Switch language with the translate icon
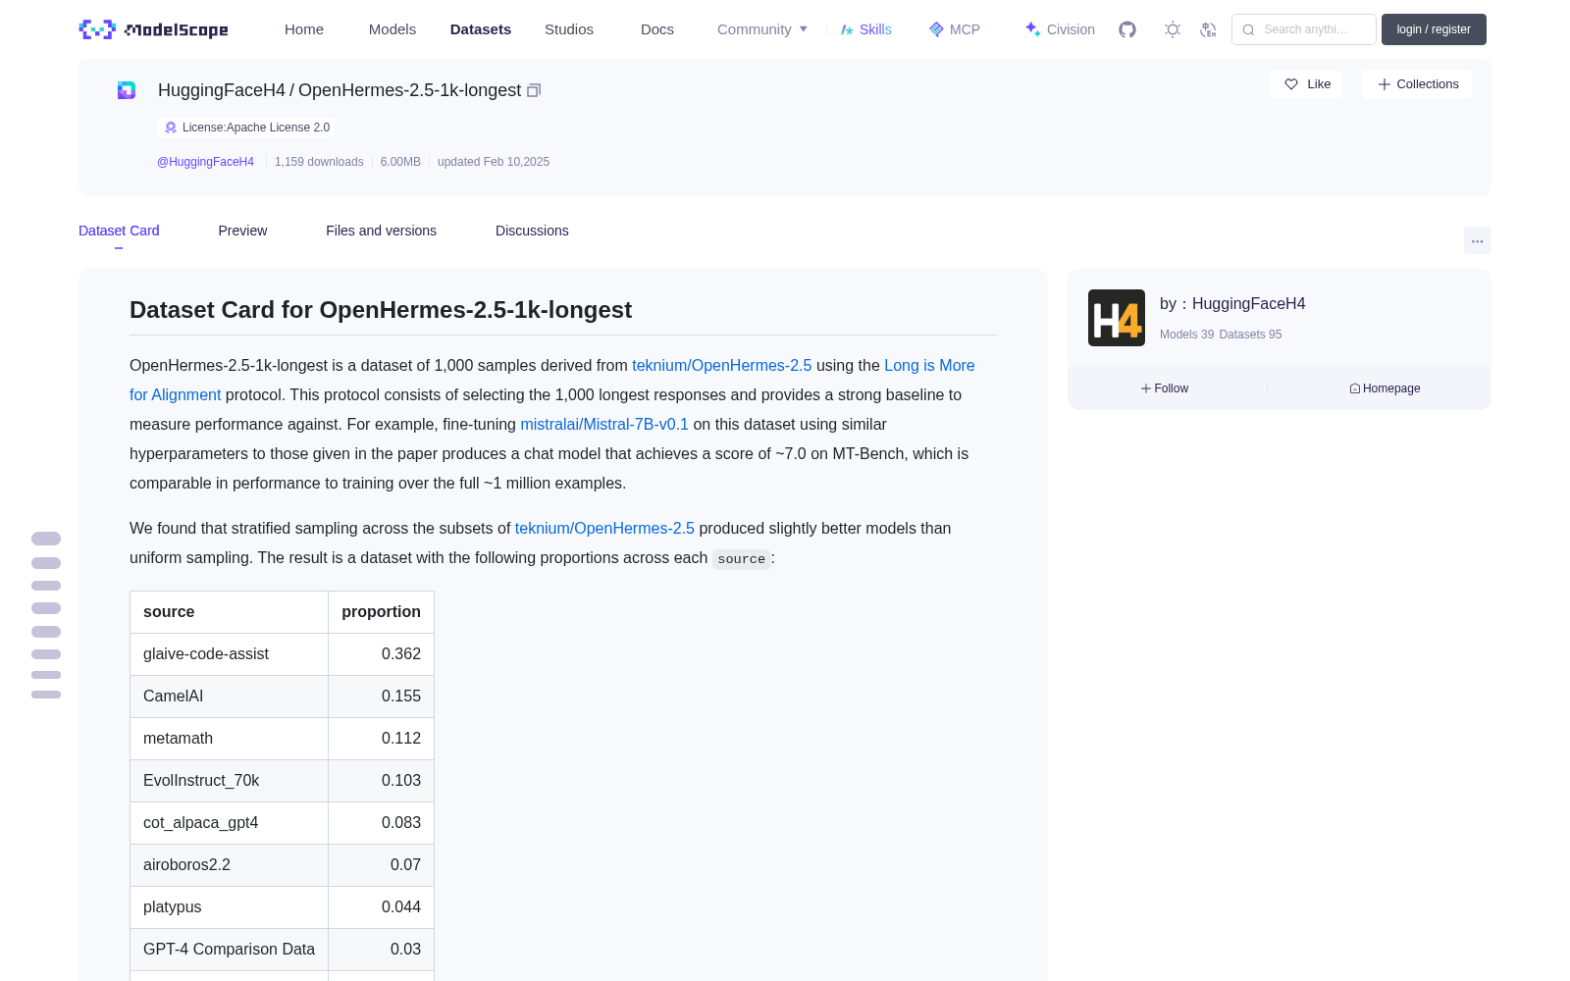 (x=1209, y=29)
